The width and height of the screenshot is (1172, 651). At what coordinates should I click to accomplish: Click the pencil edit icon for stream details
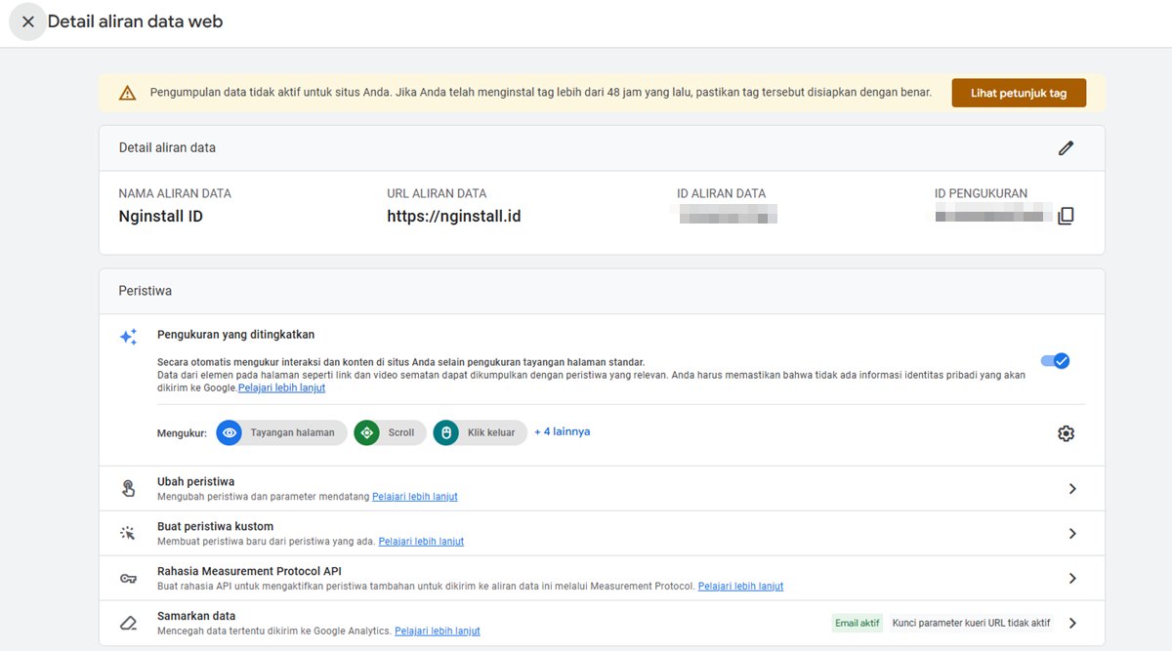1066,148
